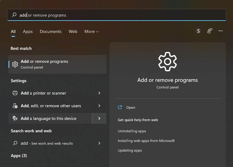The width and height of the screenshot is (233, 167).
Task: Open the three-dot options menu
Action: click(x=221, y=31)
